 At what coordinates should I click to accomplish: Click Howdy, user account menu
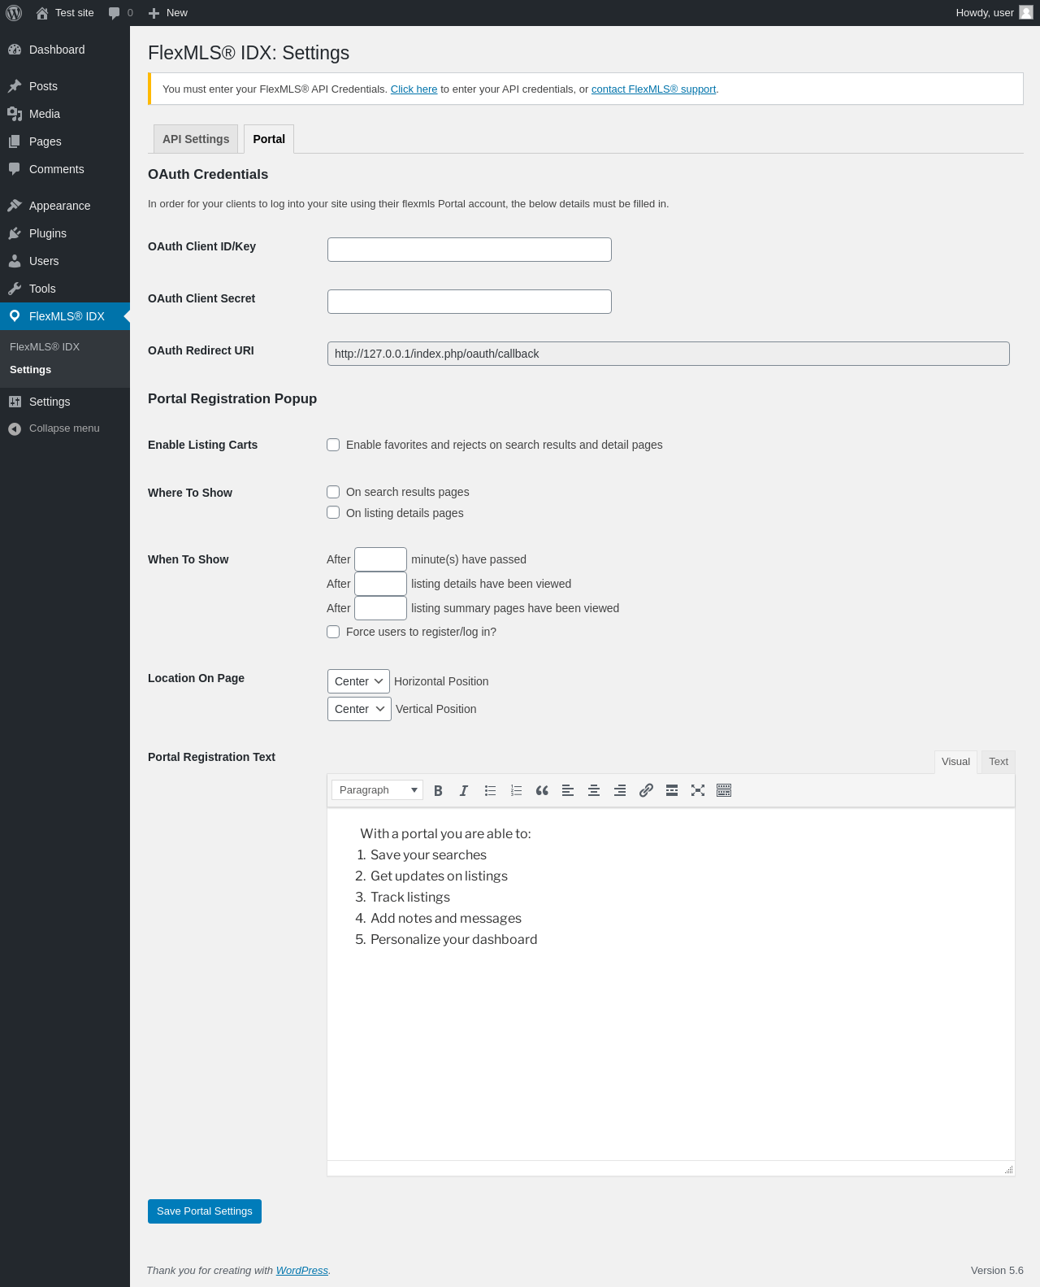pyautogui.click(x=994, y=13)
